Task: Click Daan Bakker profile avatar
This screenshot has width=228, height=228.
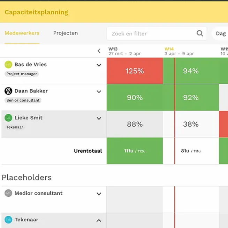Action: tap(8, 91)
